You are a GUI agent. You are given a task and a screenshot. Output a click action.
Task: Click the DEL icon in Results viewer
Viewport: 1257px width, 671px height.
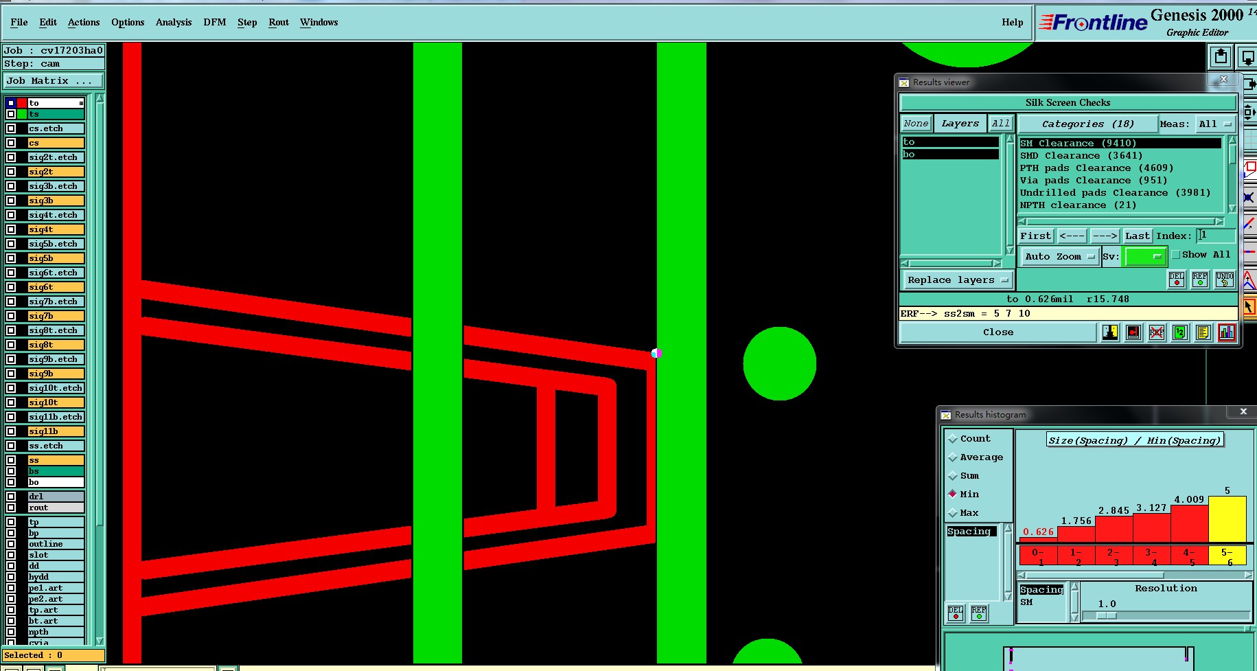[1177, 280]
